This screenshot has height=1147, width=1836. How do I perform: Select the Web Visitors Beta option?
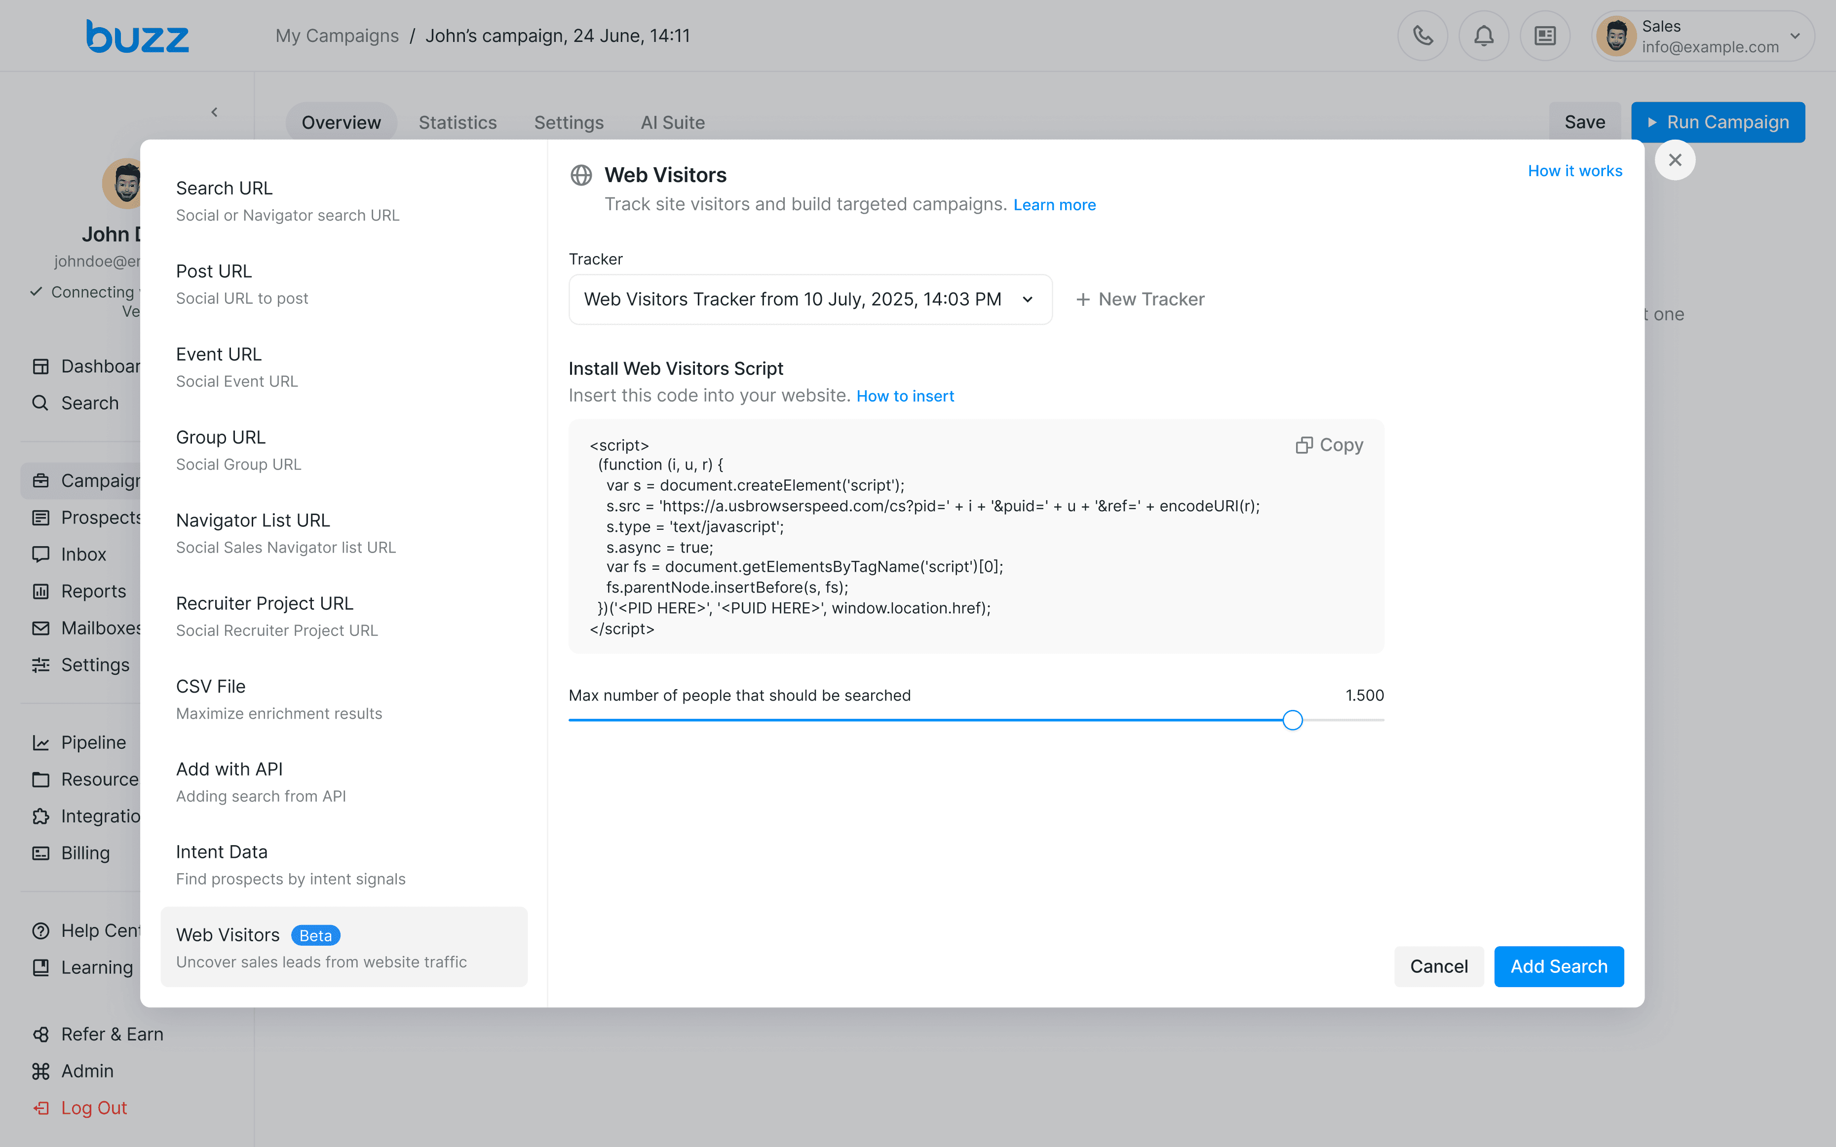click(344, 948)
